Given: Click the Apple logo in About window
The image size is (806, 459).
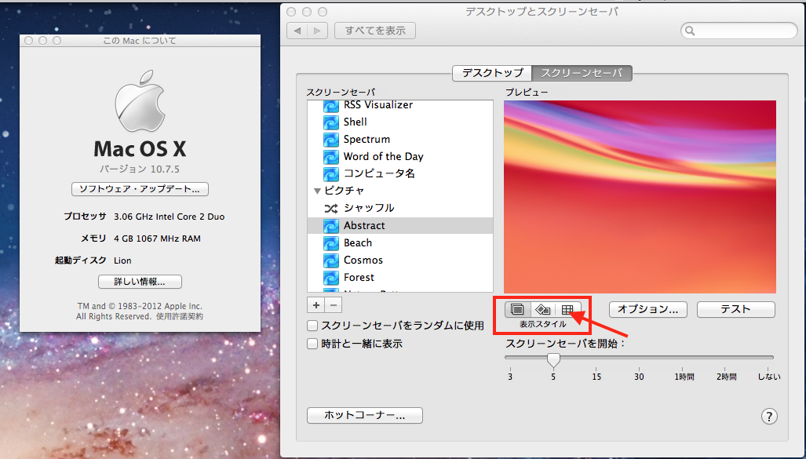Looking at the screenshot, I should (140, 101).
